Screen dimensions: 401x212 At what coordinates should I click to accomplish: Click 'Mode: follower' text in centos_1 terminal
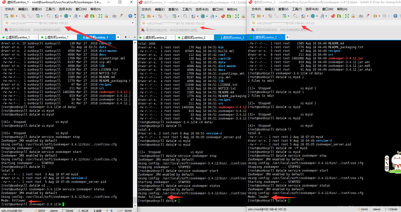pyautogui.click(x=13, y=201)
